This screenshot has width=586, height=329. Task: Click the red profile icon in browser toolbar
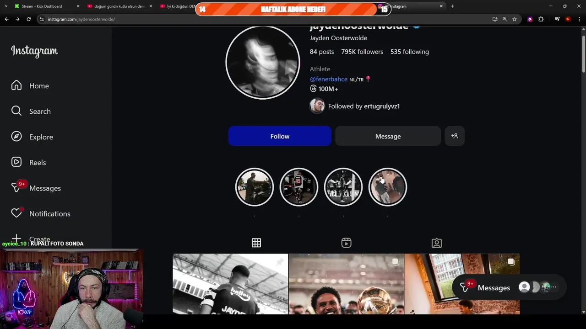click(568, 19)
